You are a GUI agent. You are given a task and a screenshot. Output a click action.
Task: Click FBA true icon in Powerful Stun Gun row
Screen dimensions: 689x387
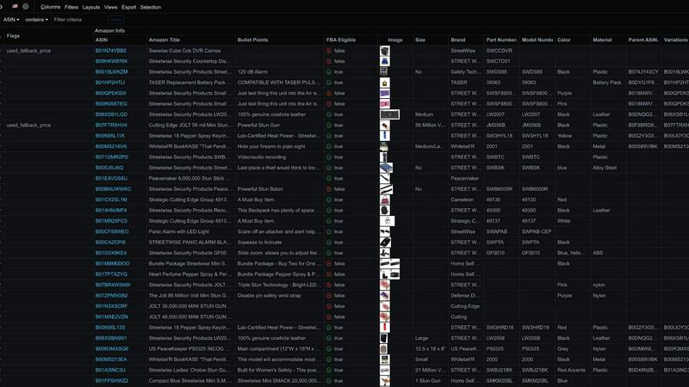pyautogui.click(x=329, y=125)
